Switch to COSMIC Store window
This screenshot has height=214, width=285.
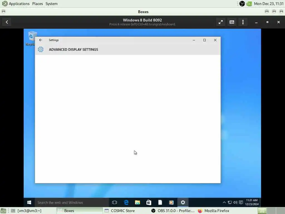pos(126,211)
